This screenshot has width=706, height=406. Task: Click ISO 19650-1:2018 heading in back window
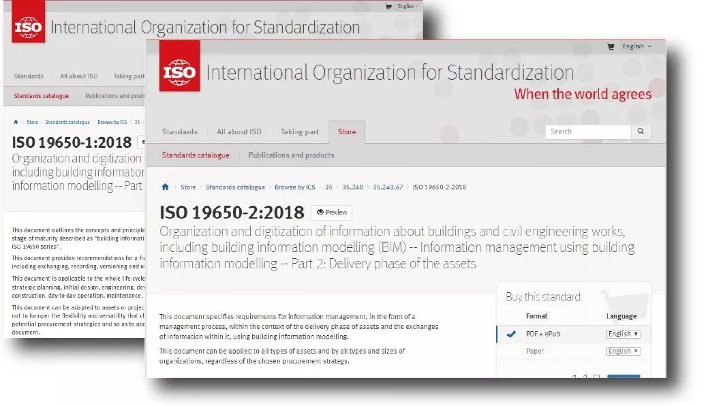(x=72, y=142)
